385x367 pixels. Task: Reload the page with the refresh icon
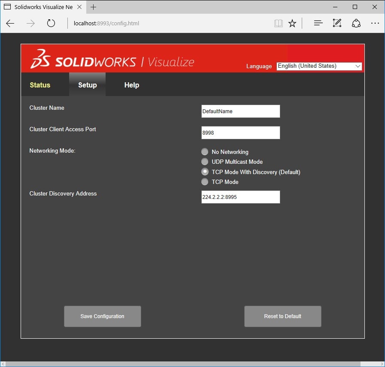pyautogui.click(x=51, y=23)
